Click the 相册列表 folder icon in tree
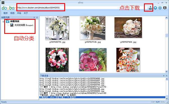This screenshot has height=104, width=169. (x=8, y=21)
